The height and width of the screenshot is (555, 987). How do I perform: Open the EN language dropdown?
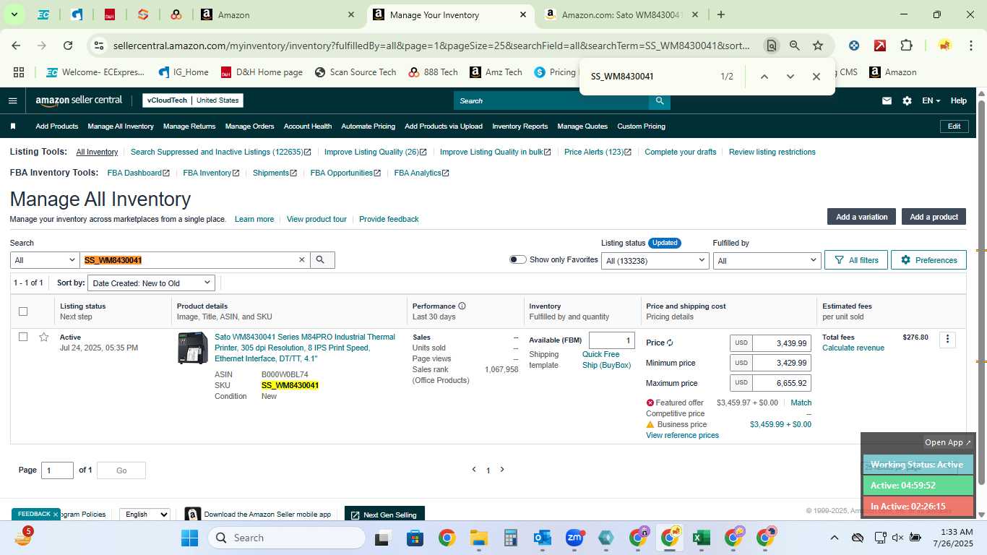(931, 100)
